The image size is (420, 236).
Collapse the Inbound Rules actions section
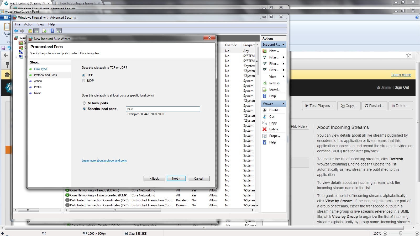coord(283,45)
